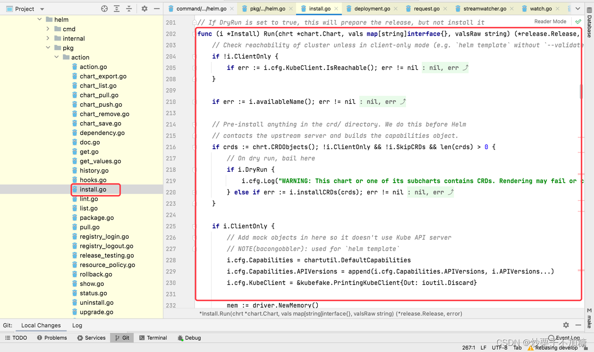This screenshot has height=352, width=594.
Task: Click the Collapse All icon in Project panel
Action: pyautogui.click(x=129, y=8)
